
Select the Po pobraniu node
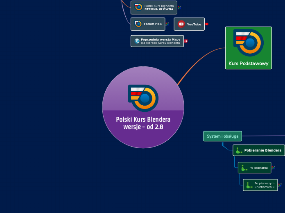[x=254, y=168]
